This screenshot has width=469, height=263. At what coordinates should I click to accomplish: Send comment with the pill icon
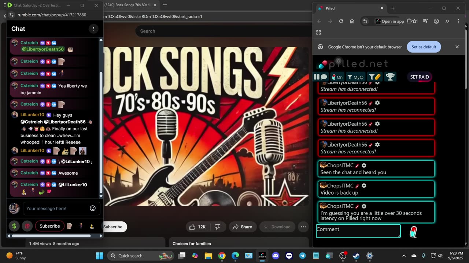coord(413,232)
